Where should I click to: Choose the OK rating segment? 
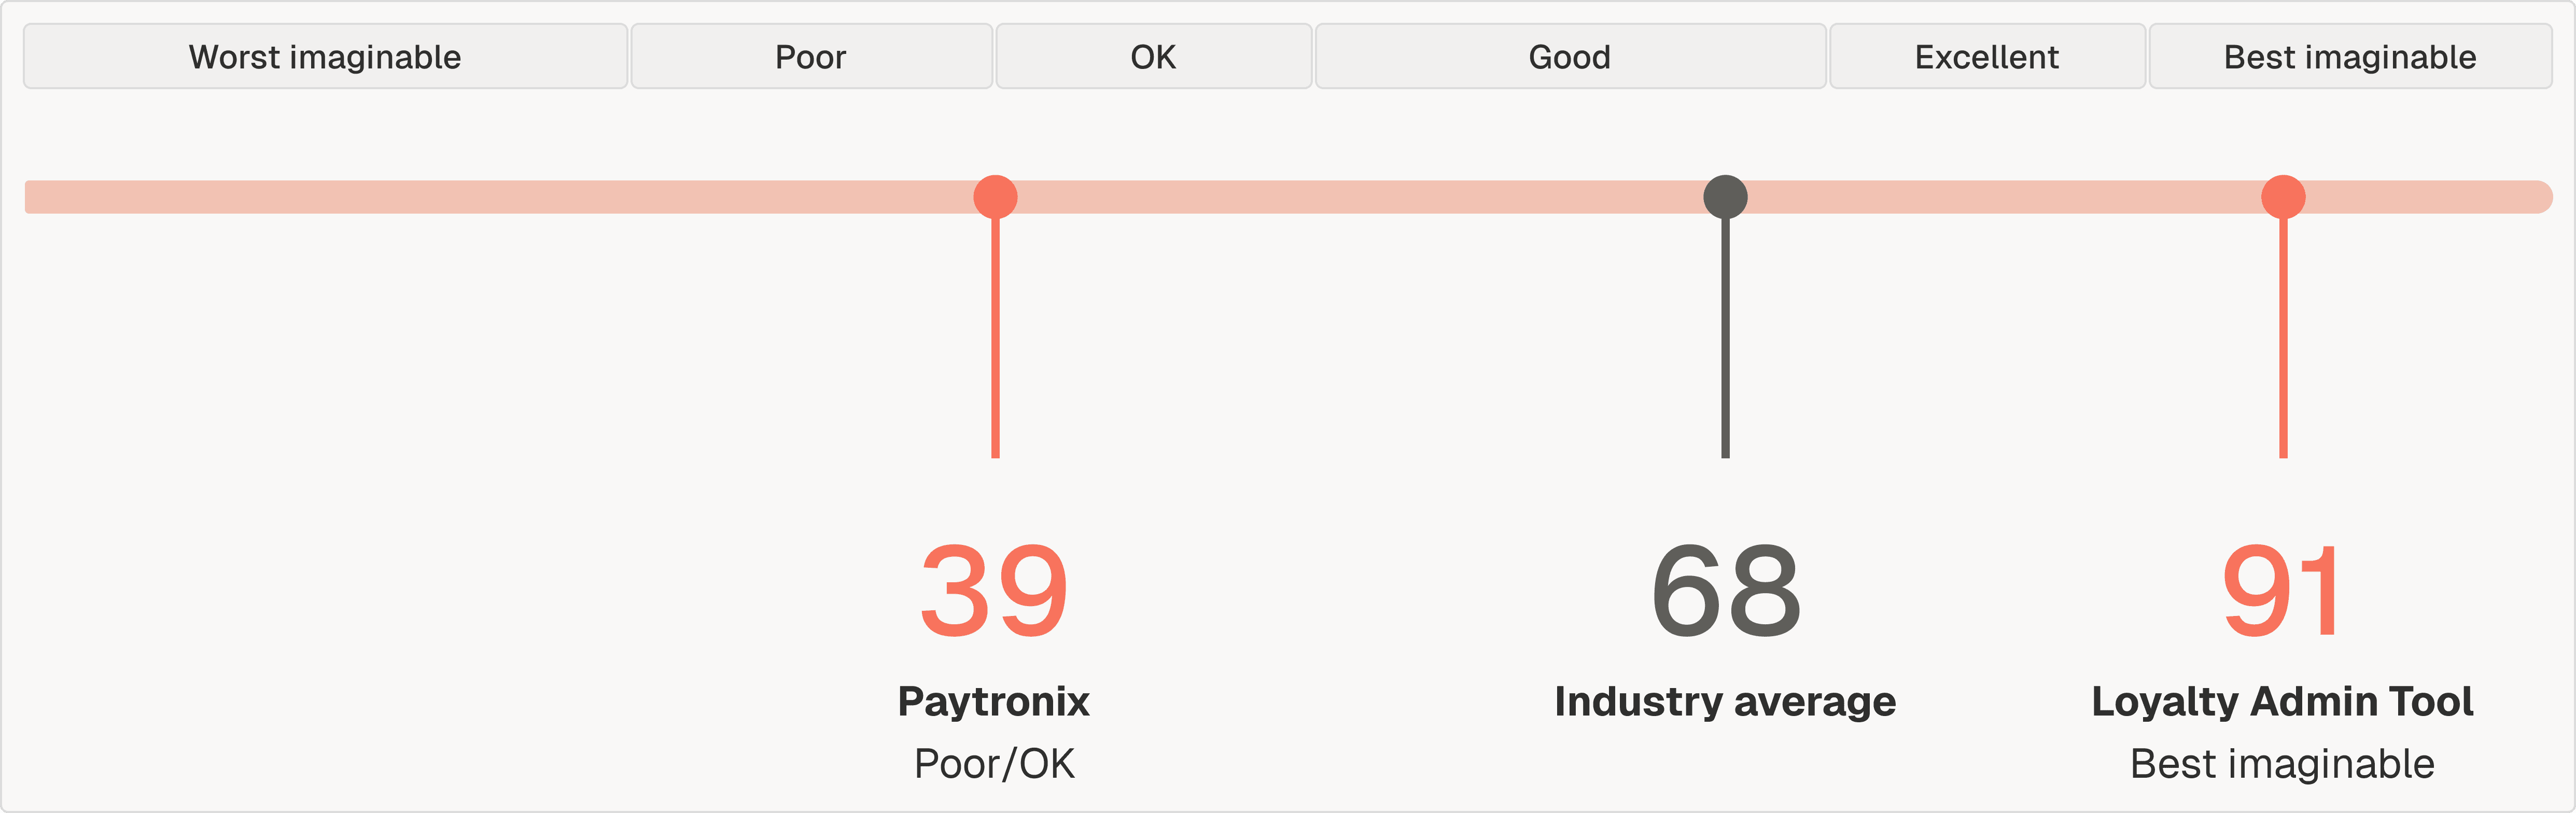(1153, 57)
